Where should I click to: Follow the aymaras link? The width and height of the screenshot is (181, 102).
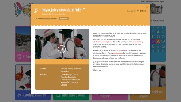138,42
